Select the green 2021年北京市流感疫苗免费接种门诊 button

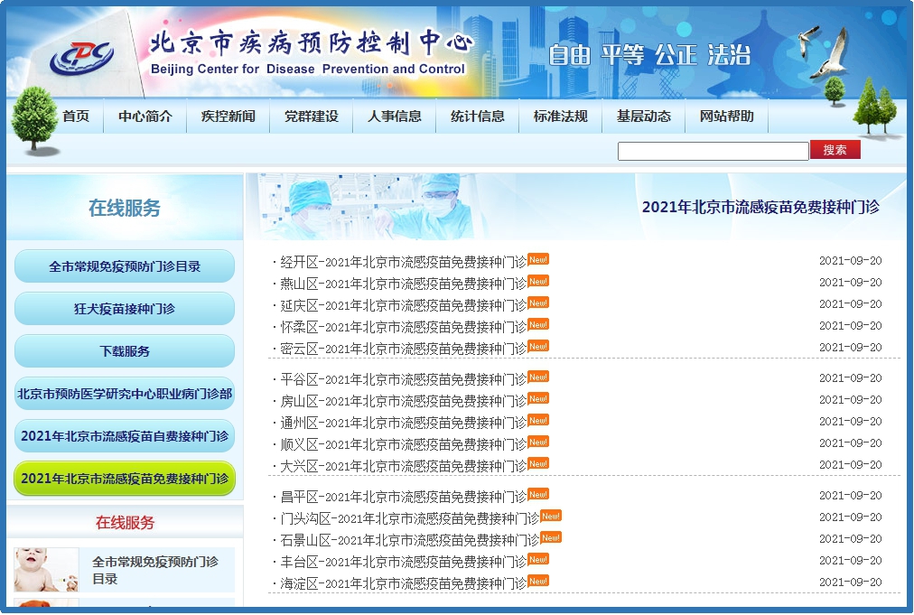pos(124,479)
